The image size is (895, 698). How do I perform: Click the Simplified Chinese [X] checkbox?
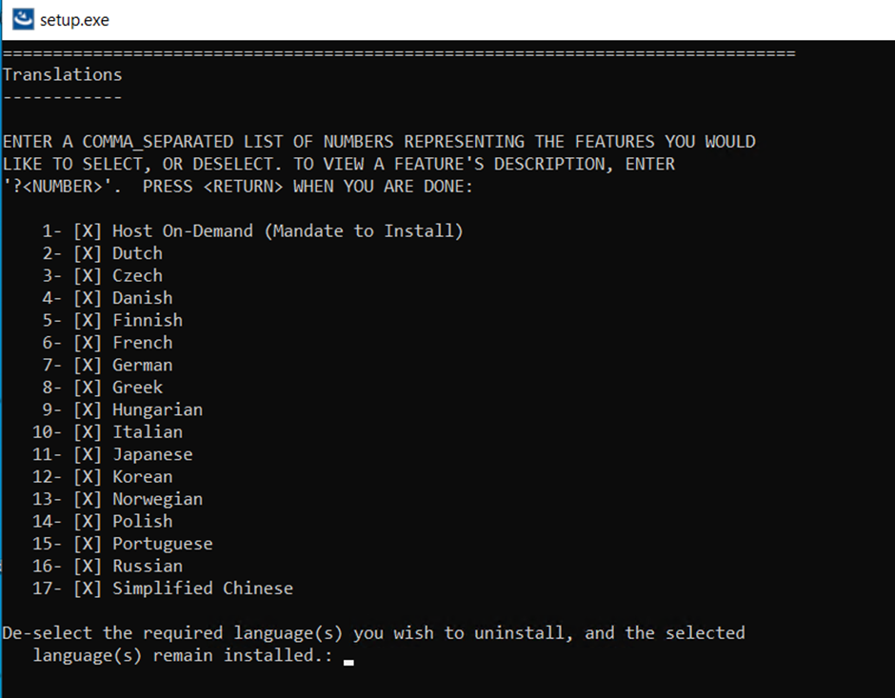click(x=88, y=588)
